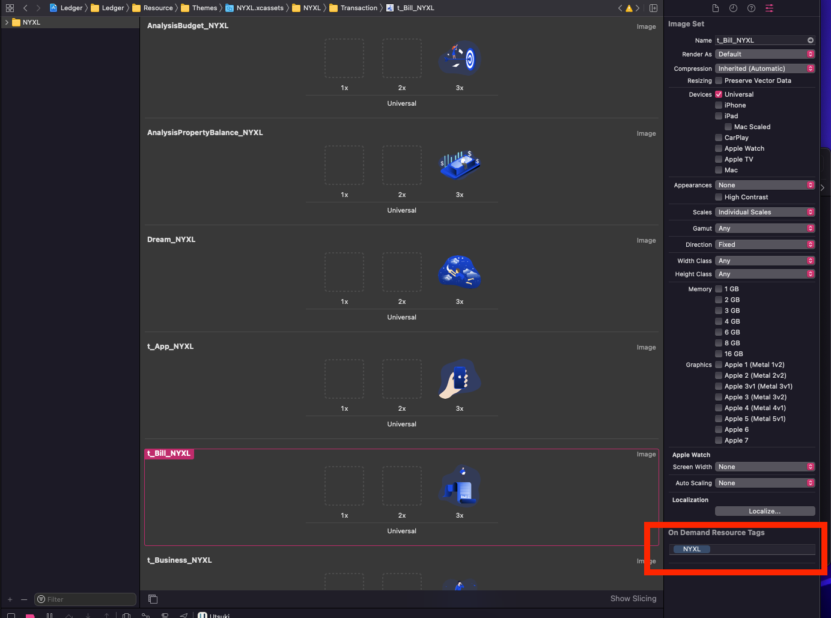The height and width of the screenshot is (618, 831).
Task: Select the 3x t_Bill_NYXL image
Action: click(460, 486)
